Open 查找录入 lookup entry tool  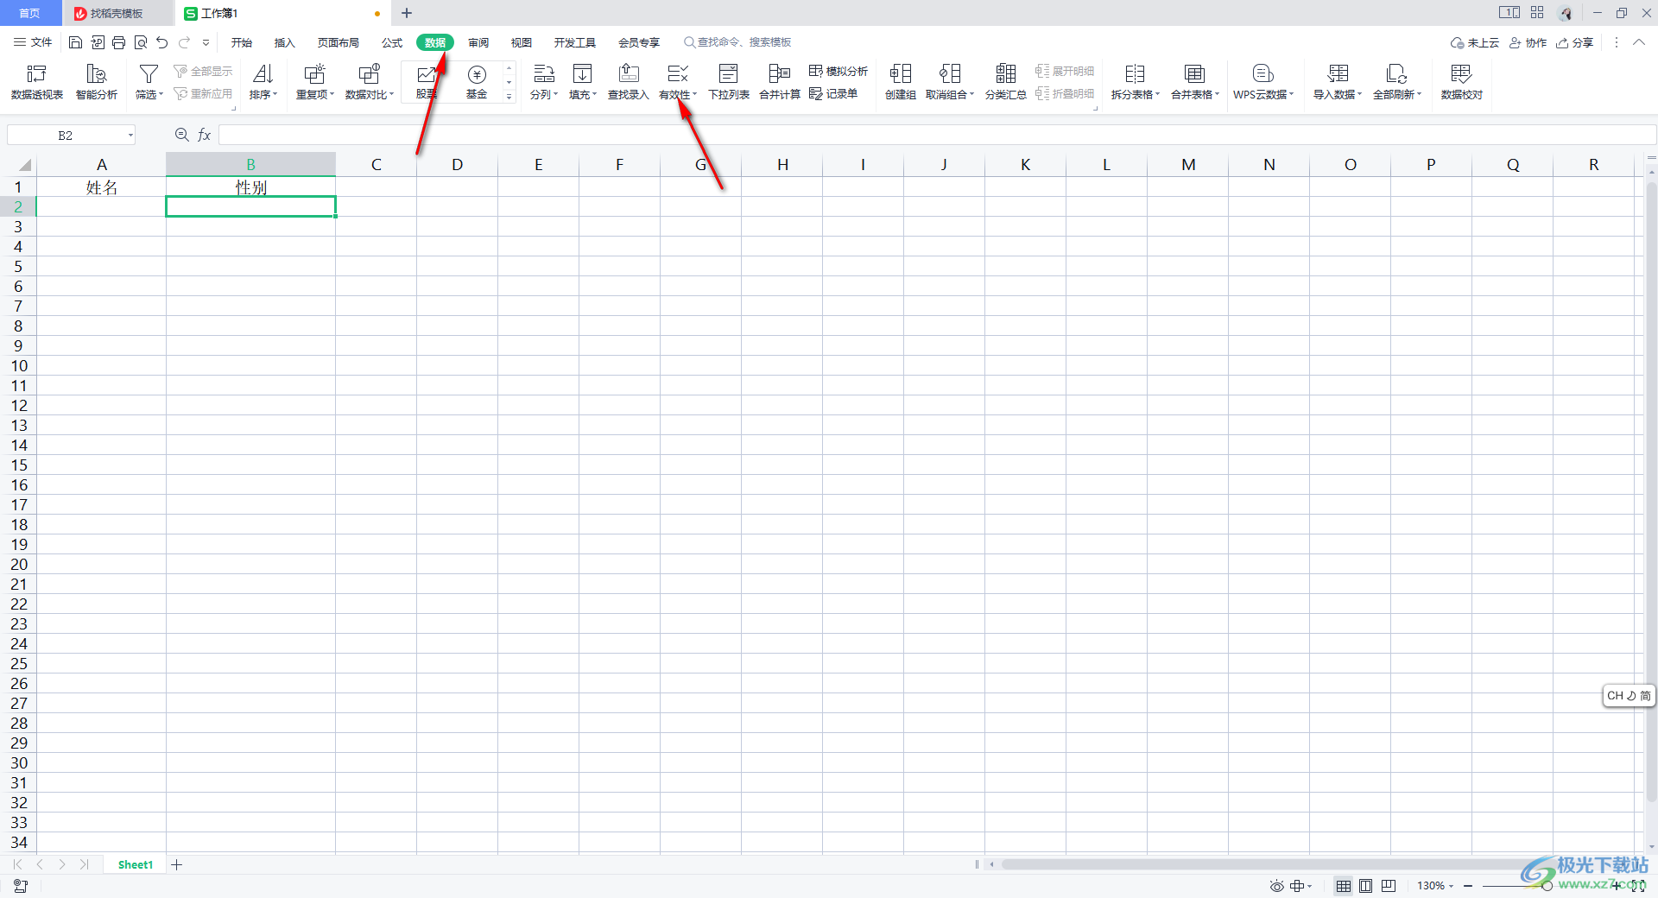(x=629, y=82)
